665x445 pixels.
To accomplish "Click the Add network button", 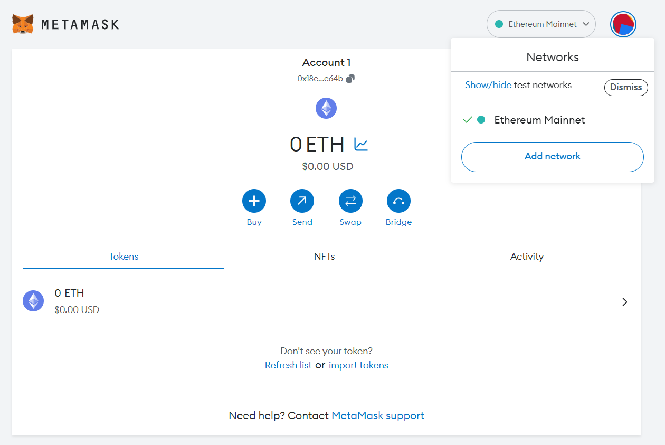I will [x=553, y=157].
